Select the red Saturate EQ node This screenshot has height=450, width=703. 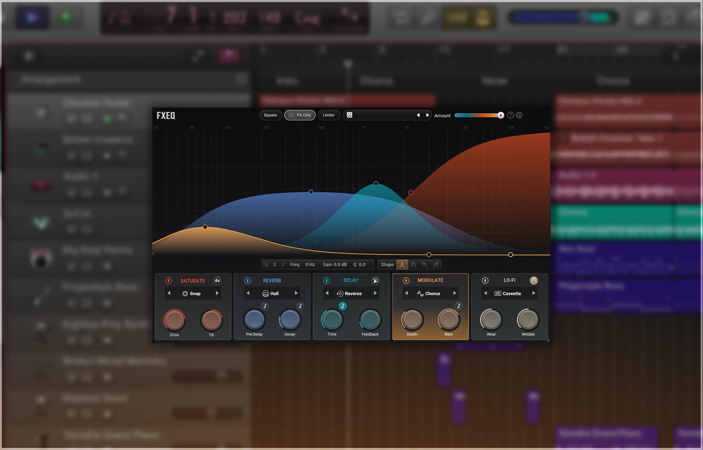(410, 192)
